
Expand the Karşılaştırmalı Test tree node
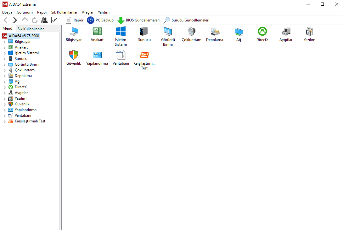pos(5,121)
